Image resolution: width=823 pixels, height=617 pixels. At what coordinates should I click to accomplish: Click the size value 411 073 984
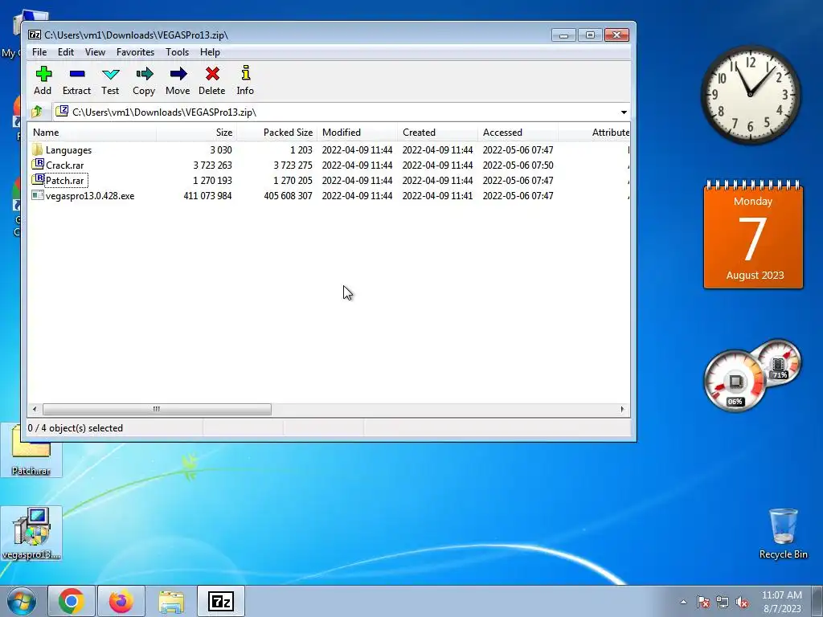click(207, 196)
